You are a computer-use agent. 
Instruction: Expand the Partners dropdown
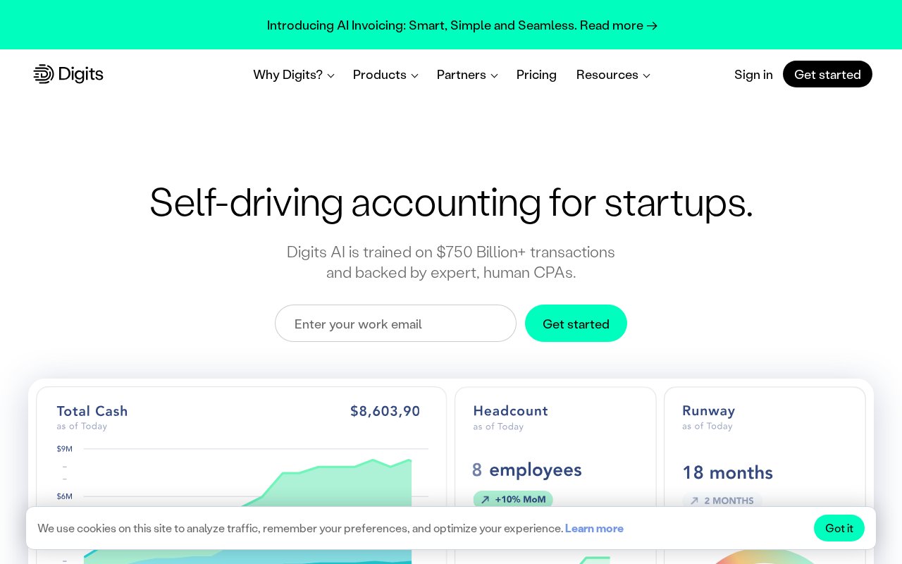467,75
